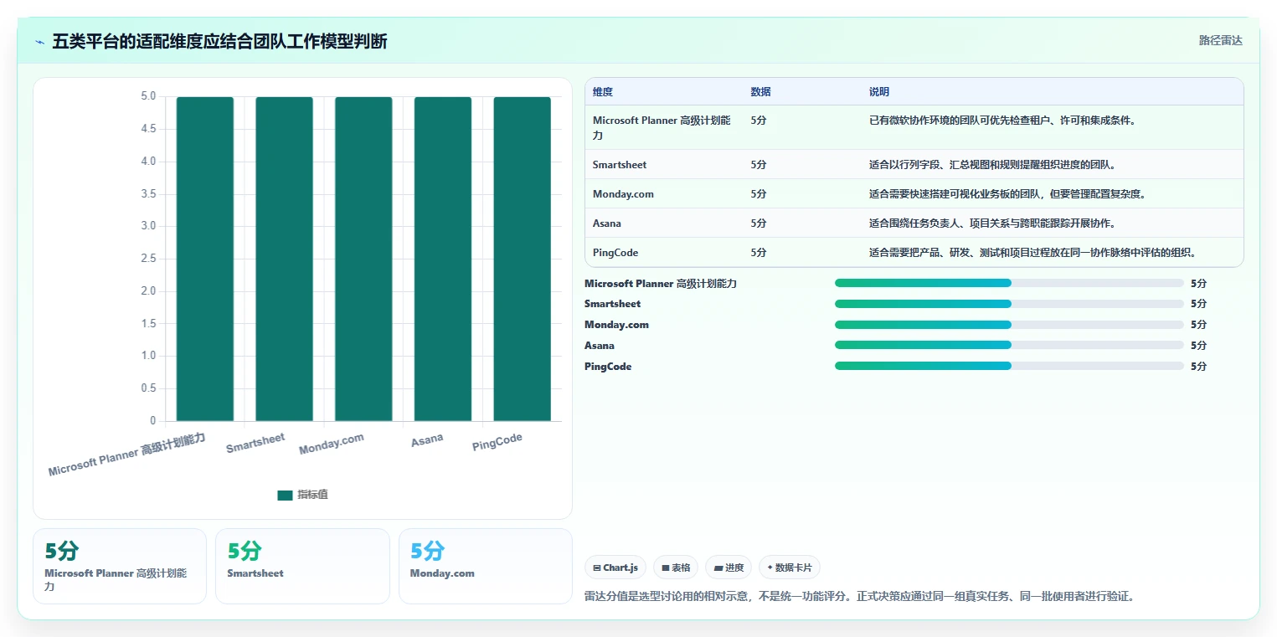Click the Microsoft Planner x-axis label under the chart
The height and width of the screenshot is (637, 1277).
(127, 455)
